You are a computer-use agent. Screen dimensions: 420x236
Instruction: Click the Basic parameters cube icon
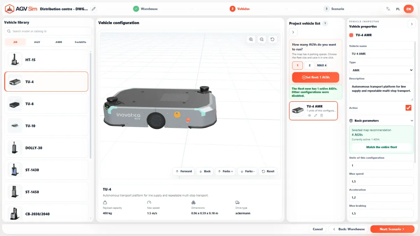(x=351, y=121)
